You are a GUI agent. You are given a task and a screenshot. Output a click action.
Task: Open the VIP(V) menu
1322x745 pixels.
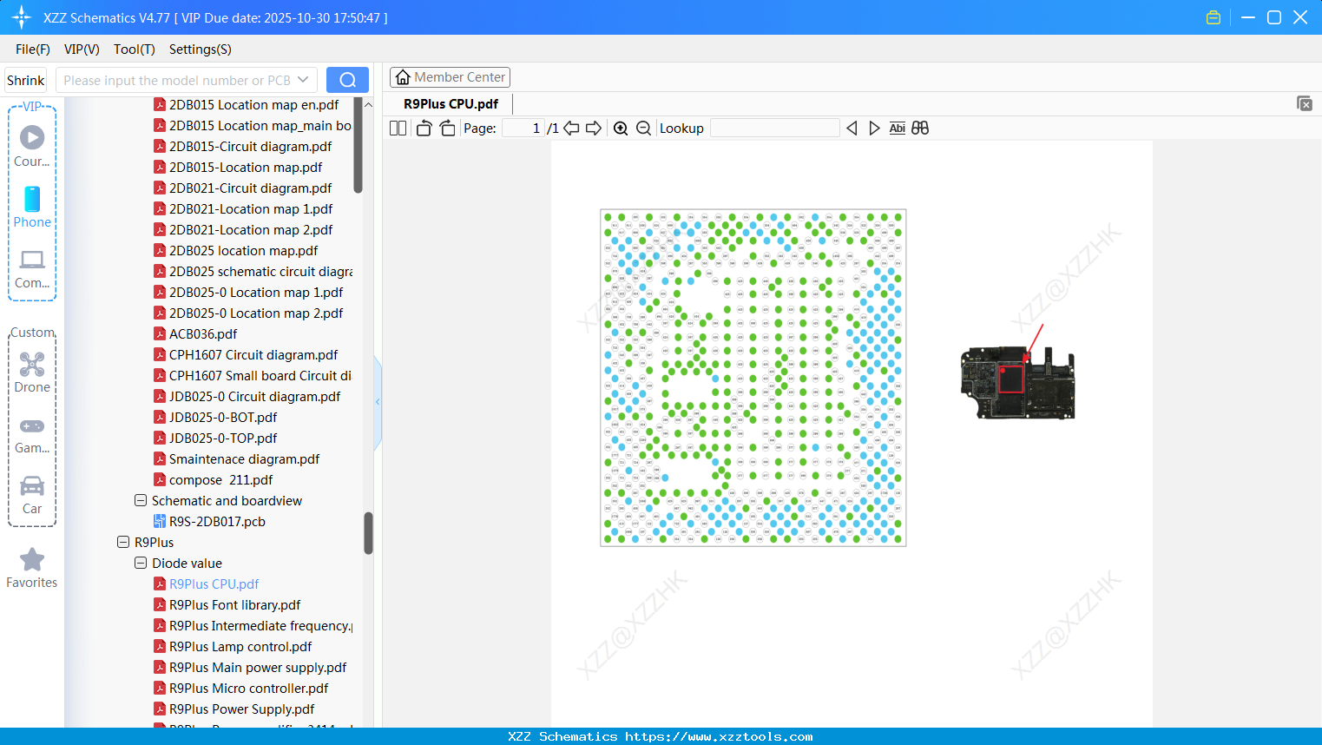(82, 49)
